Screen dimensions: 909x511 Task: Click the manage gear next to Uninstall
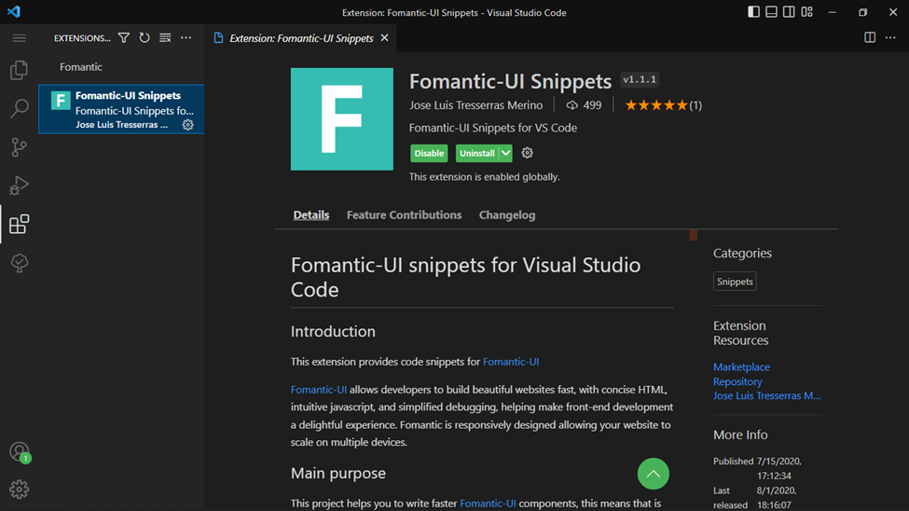[x=527, y=153]
